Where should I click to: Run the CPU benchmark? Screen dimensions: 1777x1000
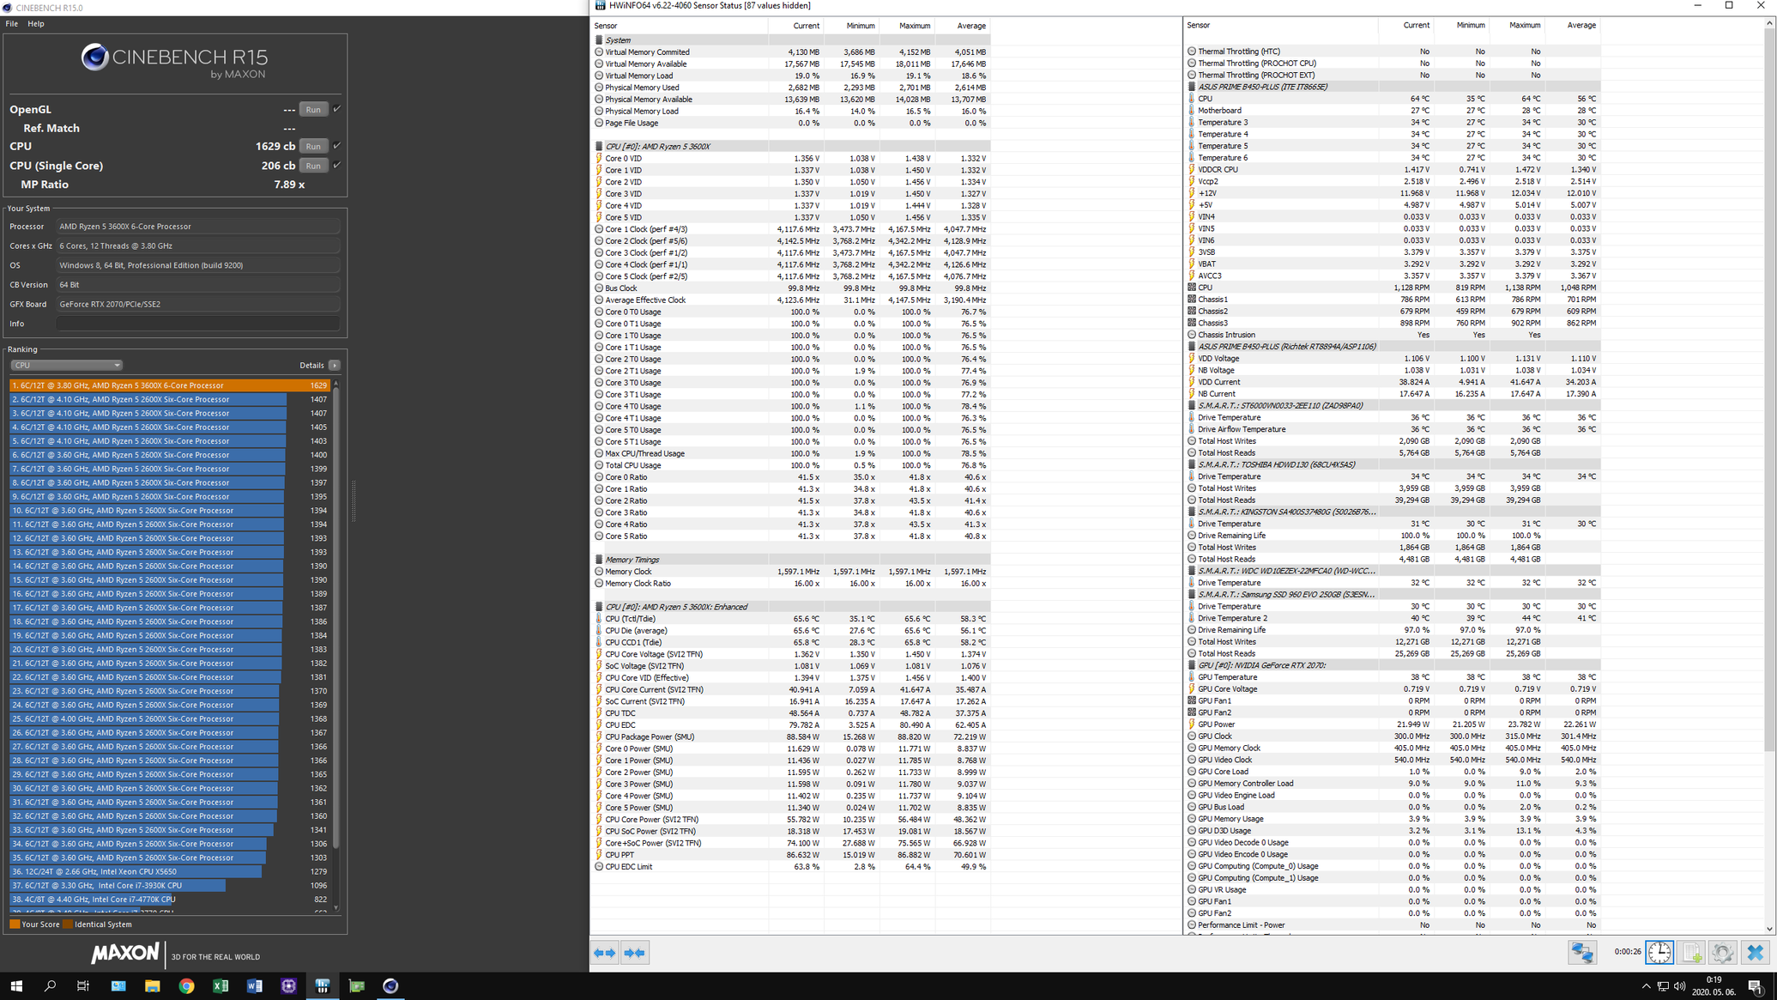pyautogui.click(x=313, y=146)
